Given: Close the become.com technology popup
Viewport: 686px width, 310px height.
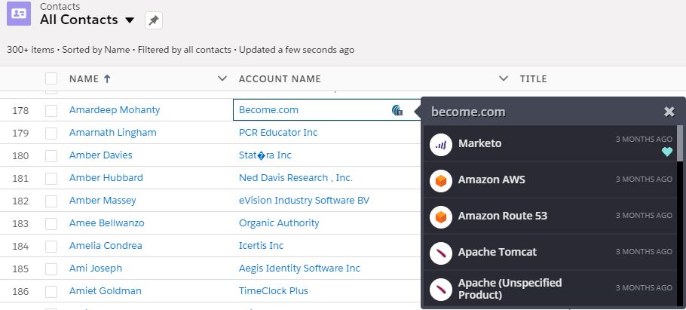Looking at the screenshot, I should 669,112.
